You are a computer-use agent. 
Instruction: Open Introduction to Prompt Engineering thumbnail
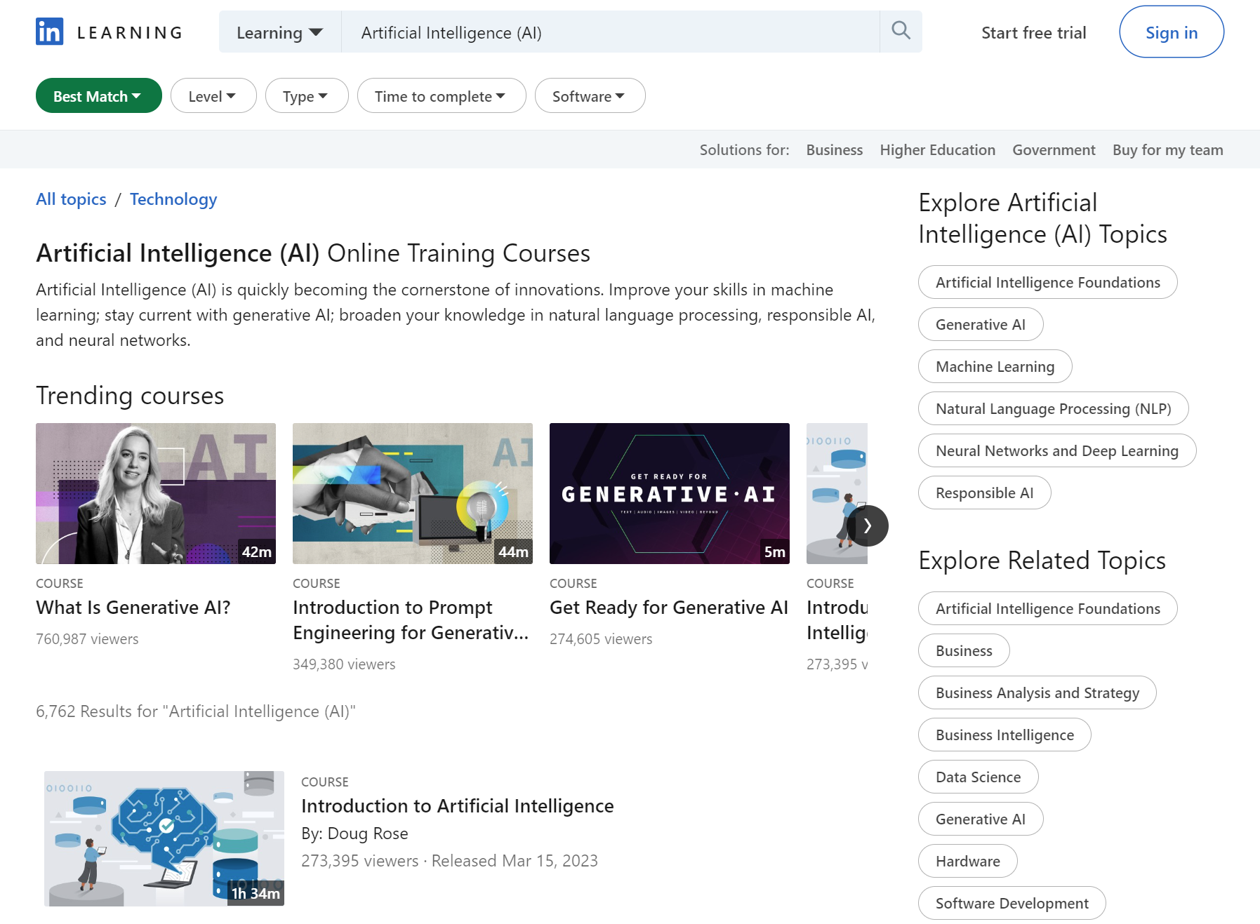[413, 493]
